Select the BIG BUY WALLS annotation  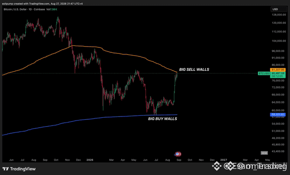pos(163,119)
